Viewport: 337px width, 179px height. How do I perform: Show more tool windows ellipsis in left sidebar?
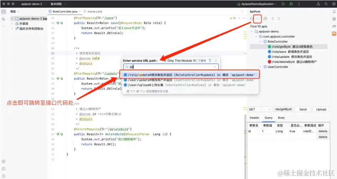click(x=4, y=26)
